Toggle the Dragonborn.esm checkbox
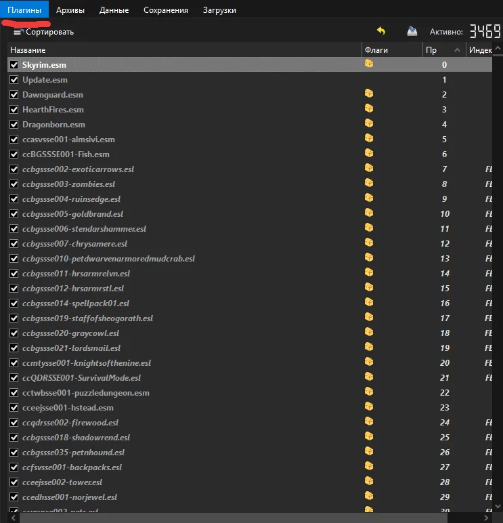Image resolution: width=503 pixels, height=523 pixels. click(x=14, y=125)
